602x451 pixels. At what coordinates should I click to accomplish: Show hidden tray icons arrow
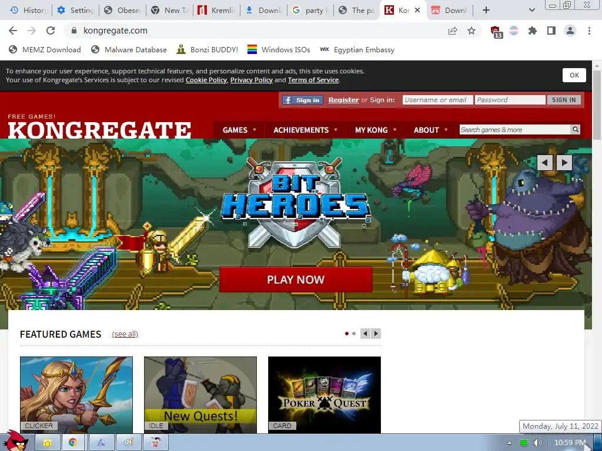coord(509,443)
